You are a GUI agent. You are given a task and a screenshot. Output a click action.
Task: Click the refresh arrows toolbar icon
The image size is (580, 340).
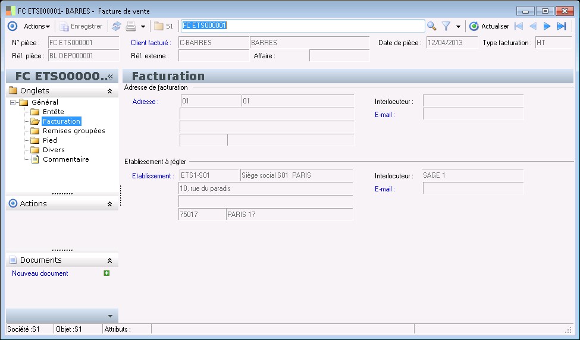click(116, 26)
